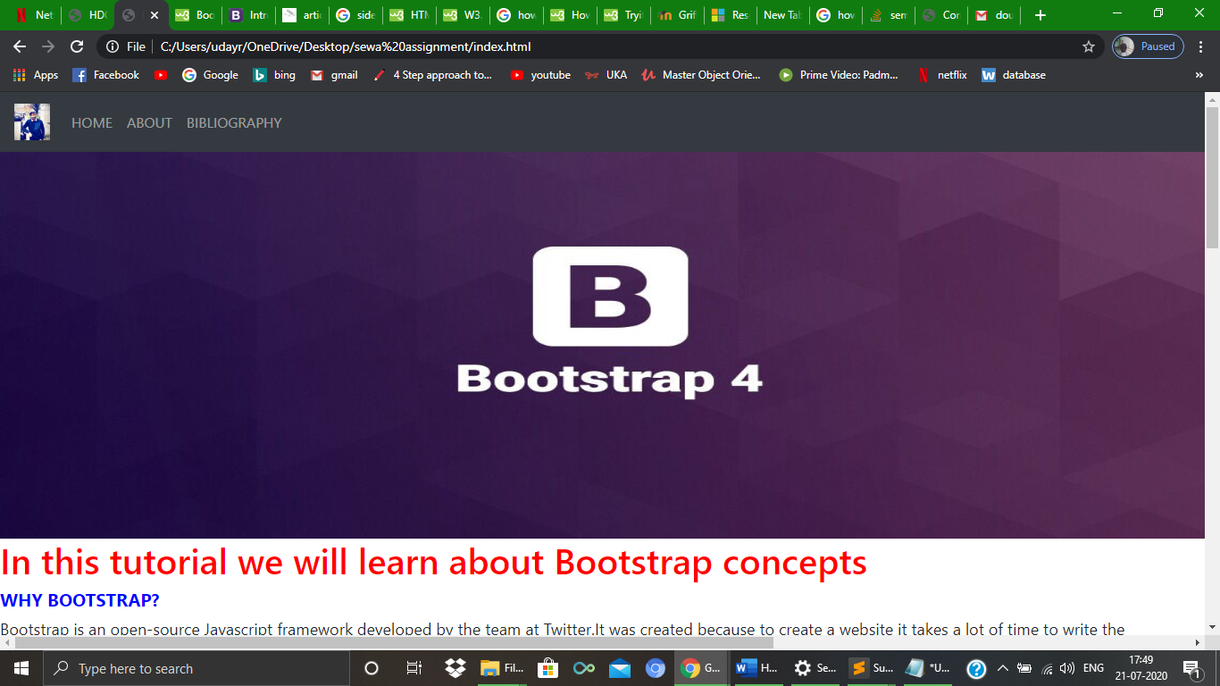Viewport: 1220px width, 686px height.
Task: Open the UKA bookmark
Action: (x=606, y=75)
